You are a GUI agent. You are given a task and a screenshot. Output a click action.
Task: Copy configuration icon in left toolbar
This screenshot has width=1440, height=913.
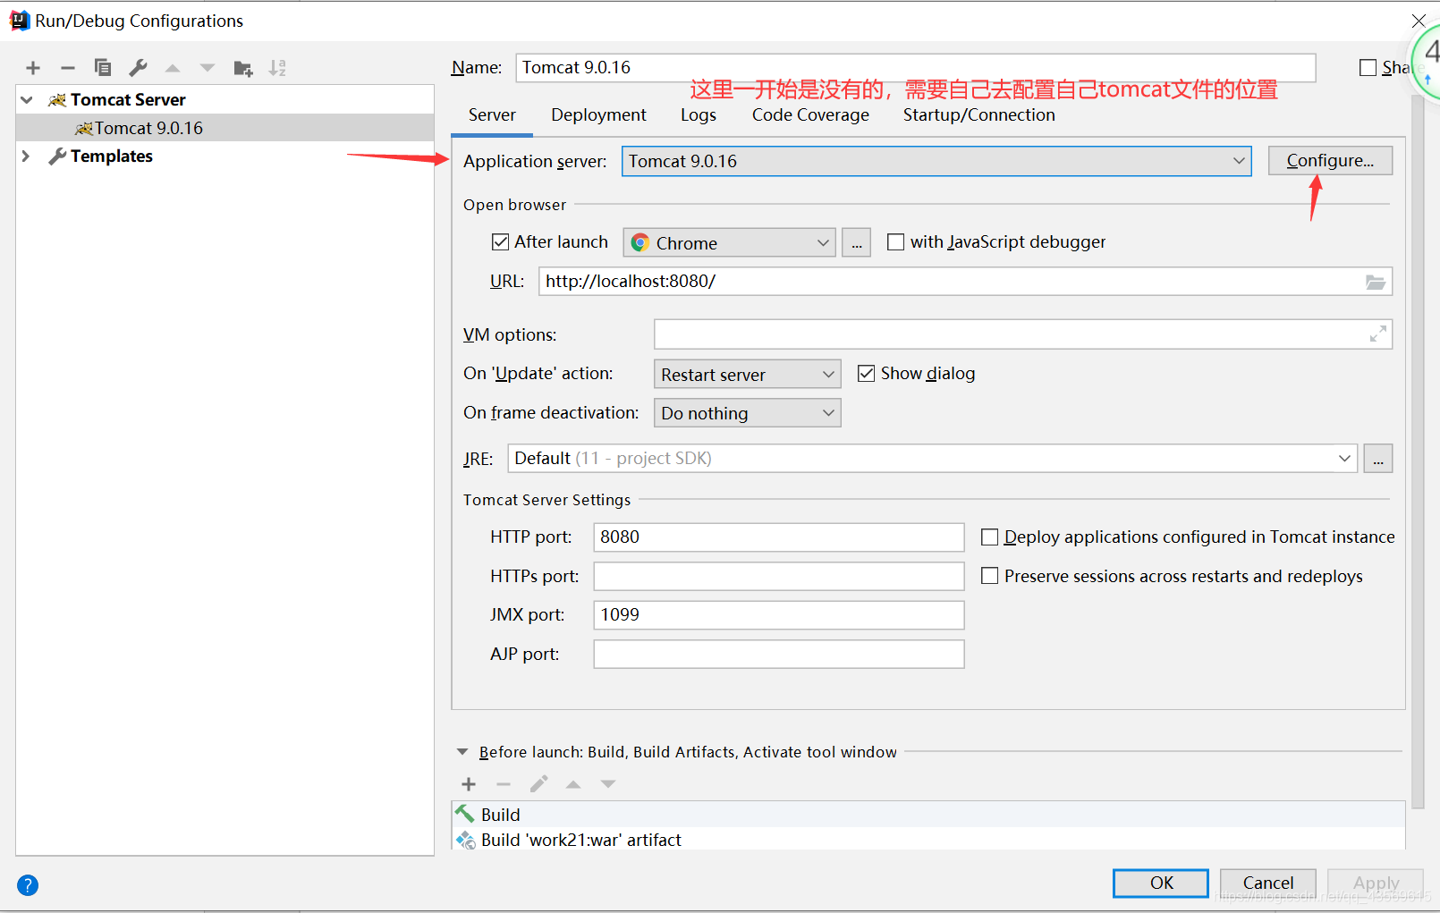tap(103, 68)
